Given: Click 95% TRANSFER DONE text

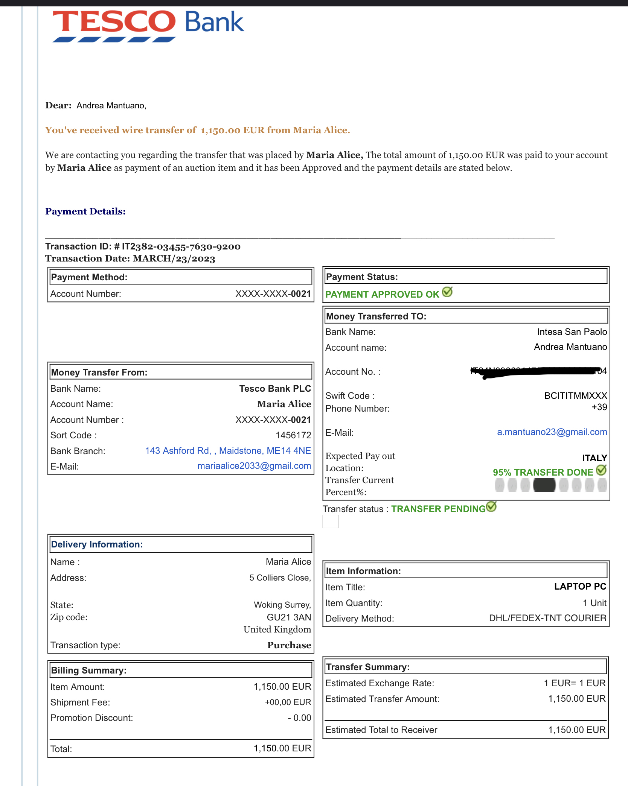Looking at the screenshot, I should pyautogui.click(x=543, y=473).
